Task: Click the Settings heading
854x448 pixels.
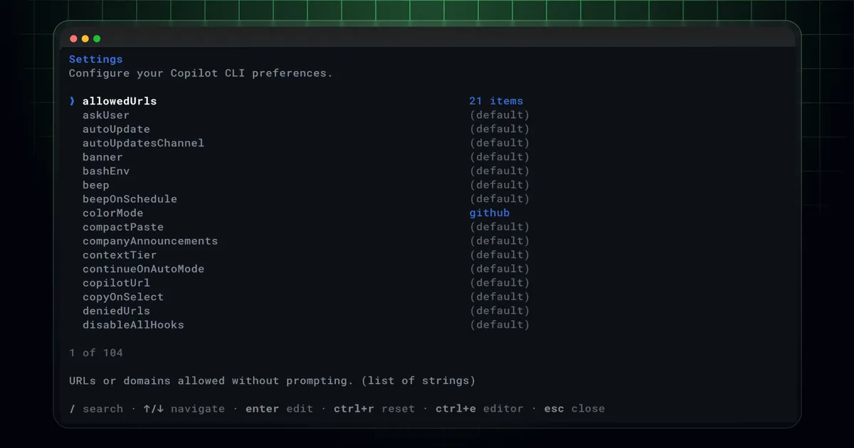Action: (96, 59)
